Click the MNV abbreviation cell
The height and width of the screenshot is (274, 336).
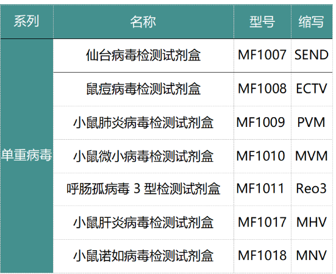[312, 256]
